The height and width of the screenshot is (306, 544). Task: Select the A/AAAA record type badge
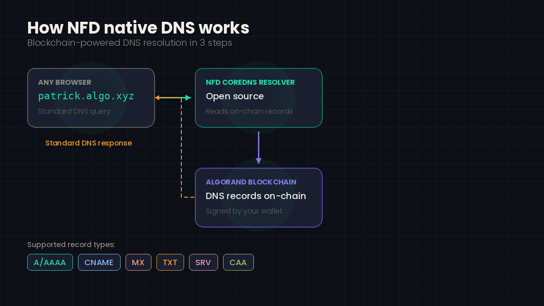click(x=50, y=262)
